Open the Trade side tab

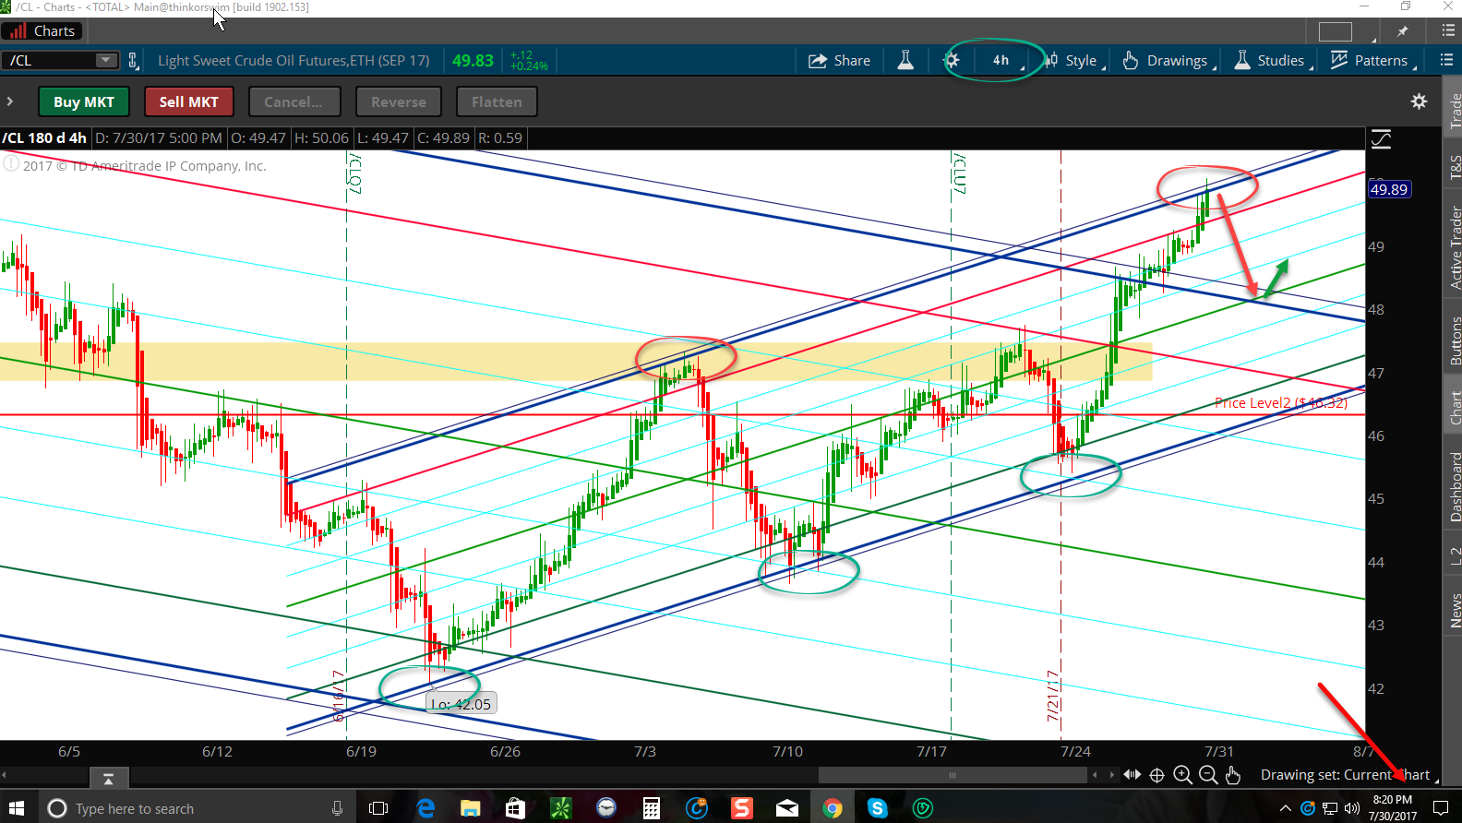coord(1454,111)
